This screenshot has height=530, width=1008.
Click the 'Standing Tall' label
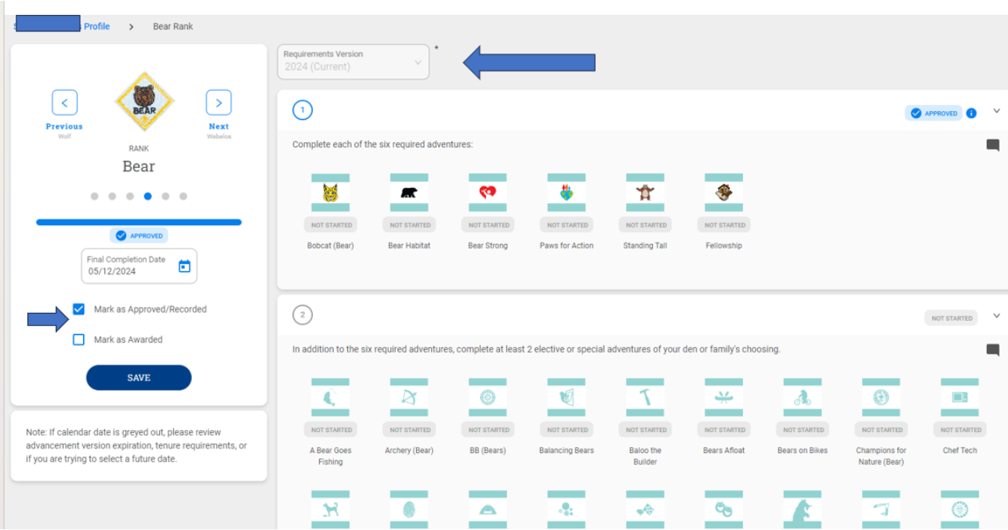(x=645, y=245)
